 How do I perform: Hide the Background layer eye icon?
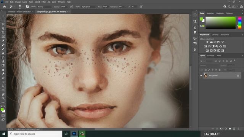click(201, 76)
